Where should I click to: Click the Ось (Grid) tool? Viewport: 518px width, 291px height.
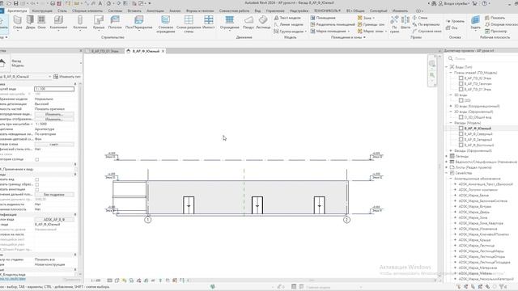[x=452, y=28]
